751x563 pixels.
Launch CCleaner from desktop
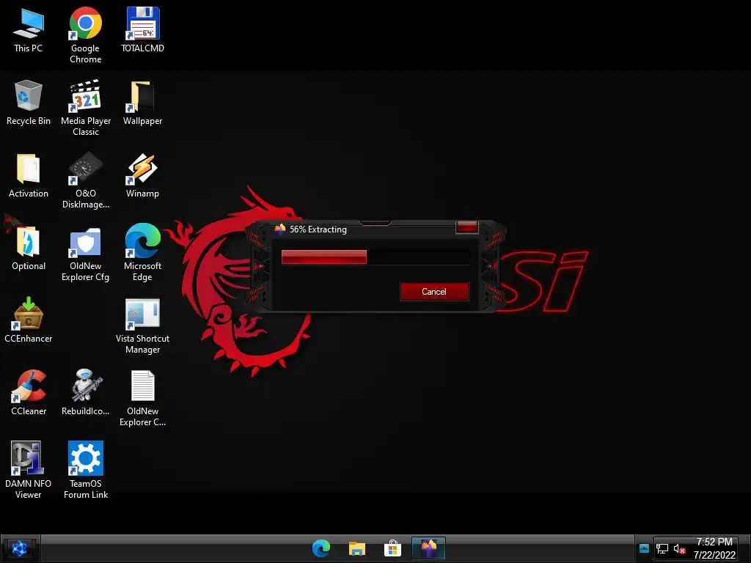pos(29,393)
